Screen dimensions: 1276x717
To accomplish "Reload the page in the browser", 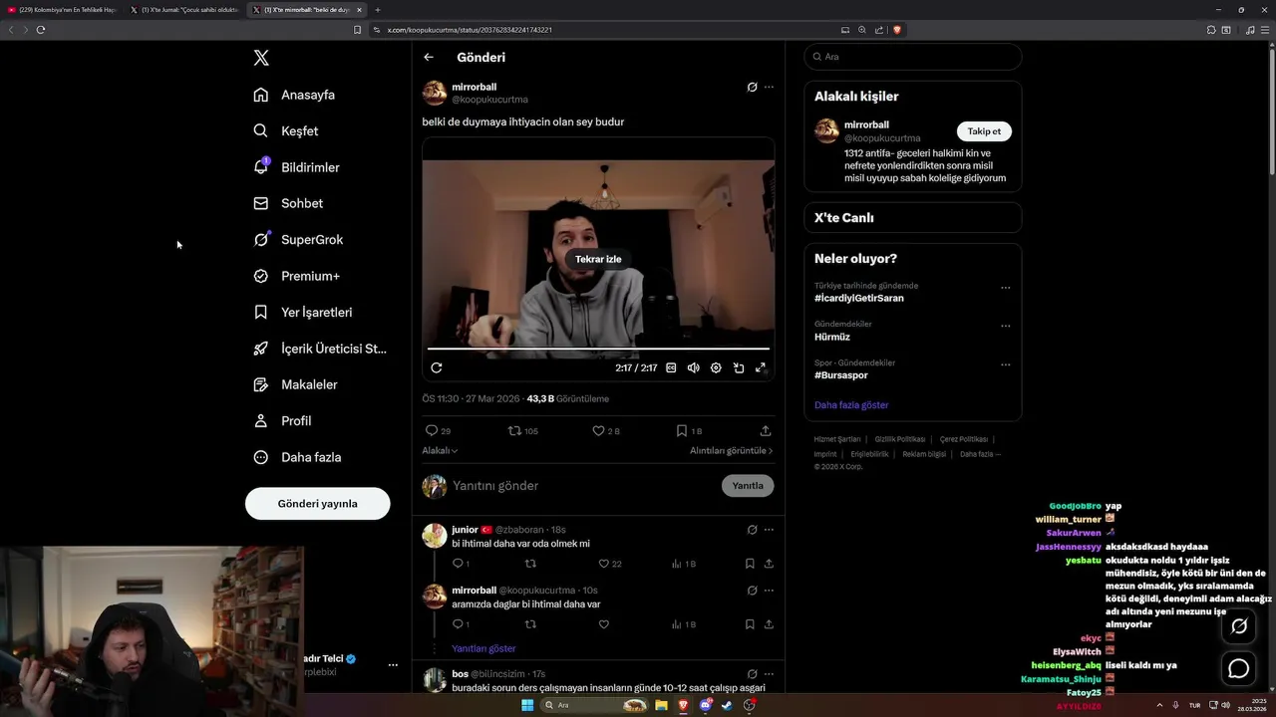I will pyautogui.click(x=41, y=30).
